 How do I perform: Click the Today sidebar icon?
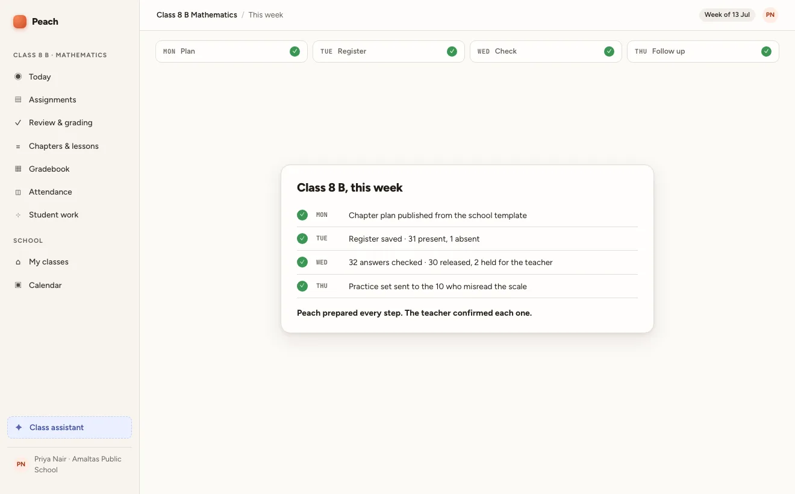click(18, 77)
